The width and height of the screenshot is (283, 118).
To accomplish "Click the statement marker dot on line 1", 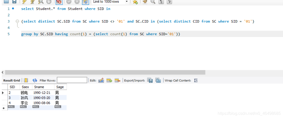I will click(13, 8).
